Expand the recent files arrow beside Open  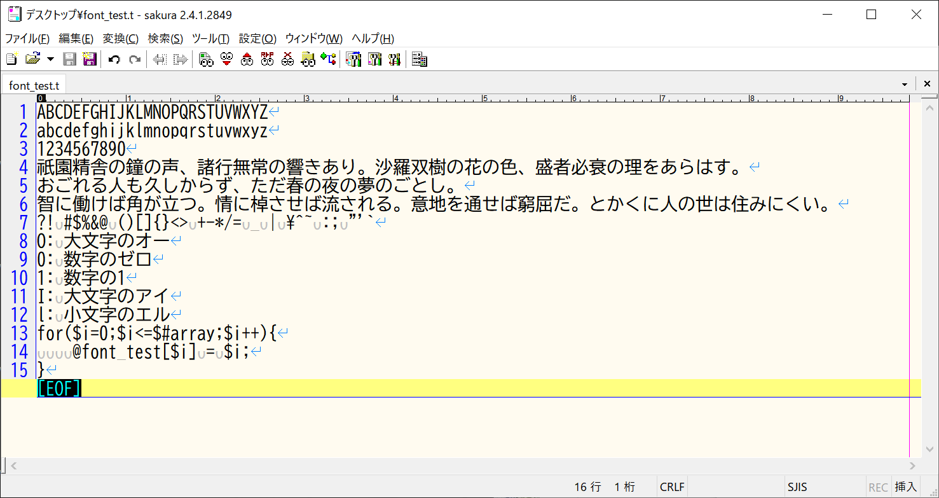(x=50, y=60)
